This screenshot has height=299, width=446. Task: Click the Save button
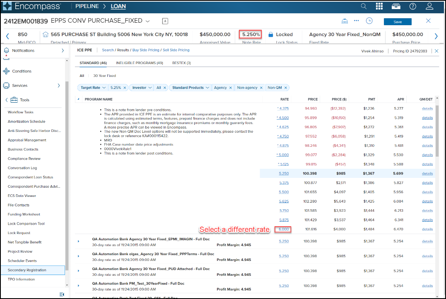click(x=398, y=22)
